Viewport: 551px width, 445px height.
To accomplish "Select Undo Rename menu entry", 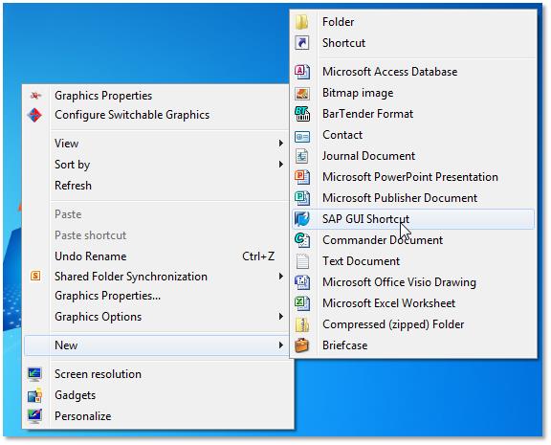I will pos(91,256).
